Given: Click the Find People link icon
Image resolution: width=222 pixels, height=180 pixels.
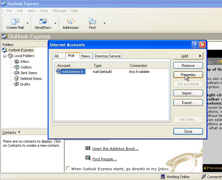Looking at the screenshot, I should click(88, 158).
